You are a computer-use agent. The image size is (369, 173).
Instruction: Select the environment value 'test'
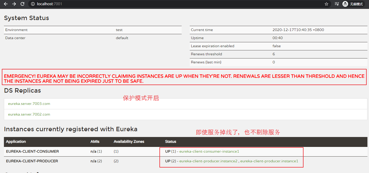(119, 30)
